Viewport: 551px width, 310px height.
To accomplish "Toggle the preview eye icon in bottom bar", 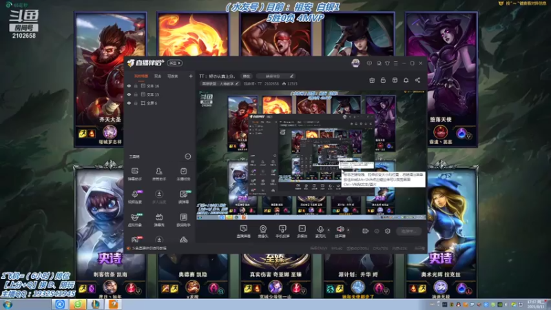I will (376, 231).
